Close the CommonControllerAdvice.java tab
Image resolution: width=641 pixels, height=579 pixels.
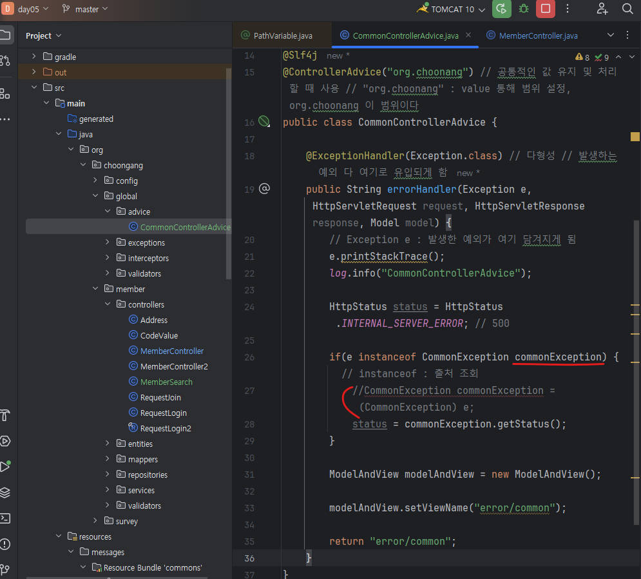468,35
